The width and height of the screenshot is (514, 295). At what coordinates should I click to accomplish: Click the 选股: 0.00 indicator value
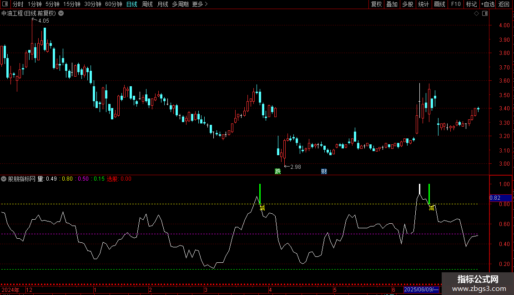pos(119,179)
